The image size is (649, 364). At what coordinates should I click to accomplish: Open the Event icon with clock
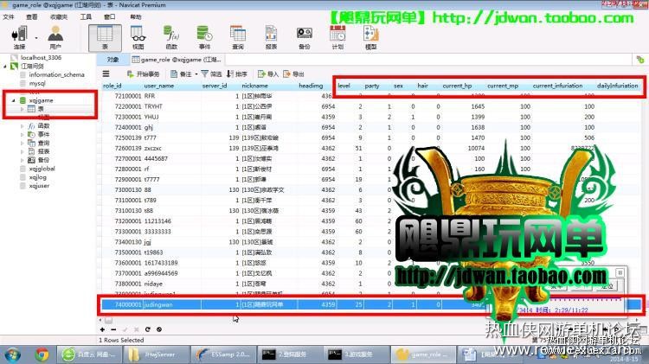click(204, 37)
